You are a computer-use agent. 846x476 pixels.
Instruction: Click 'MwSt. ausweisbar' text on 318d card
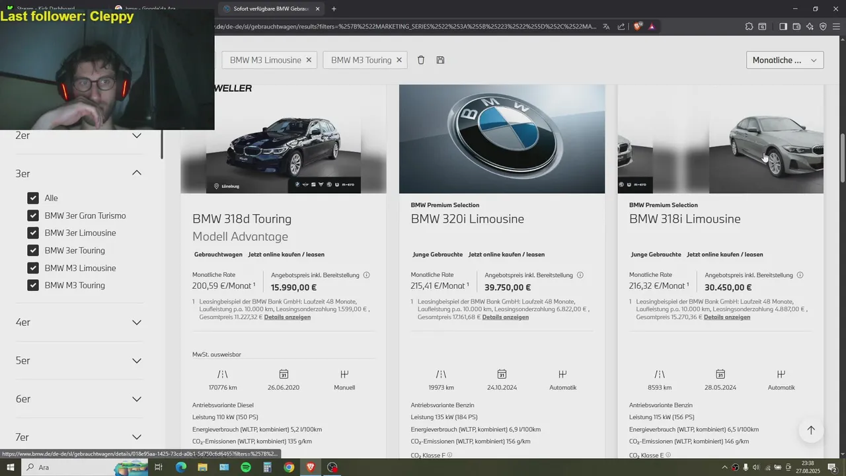[x=217, y=355]
